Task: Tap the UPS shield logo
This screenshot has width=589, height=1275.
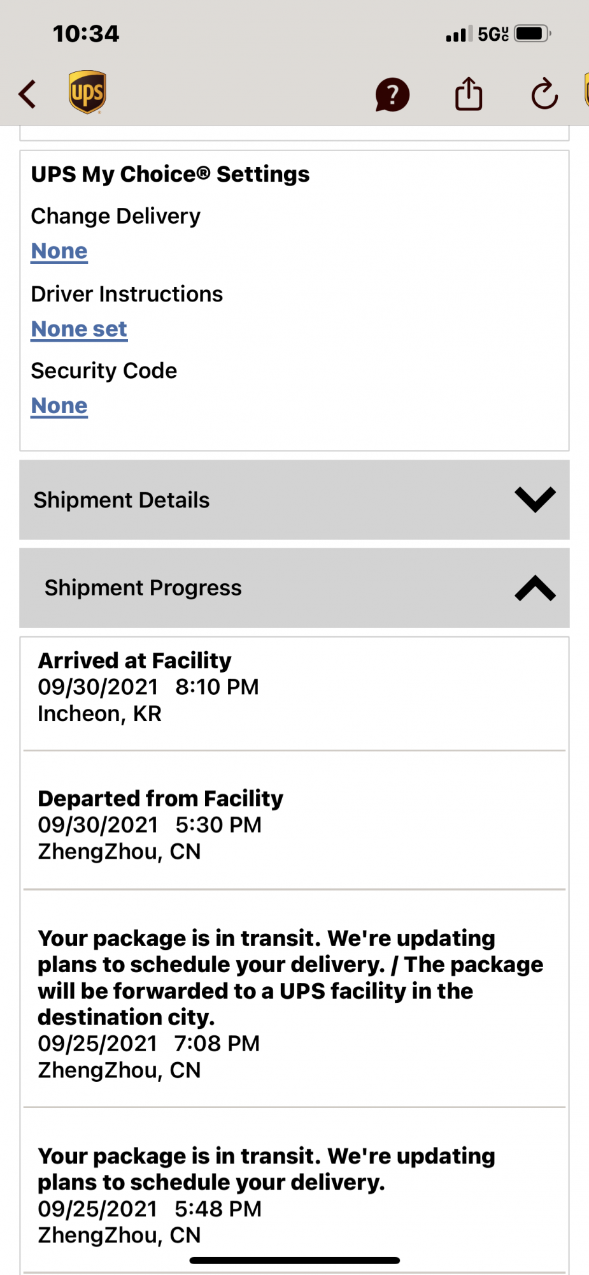Action: [87, 92]
